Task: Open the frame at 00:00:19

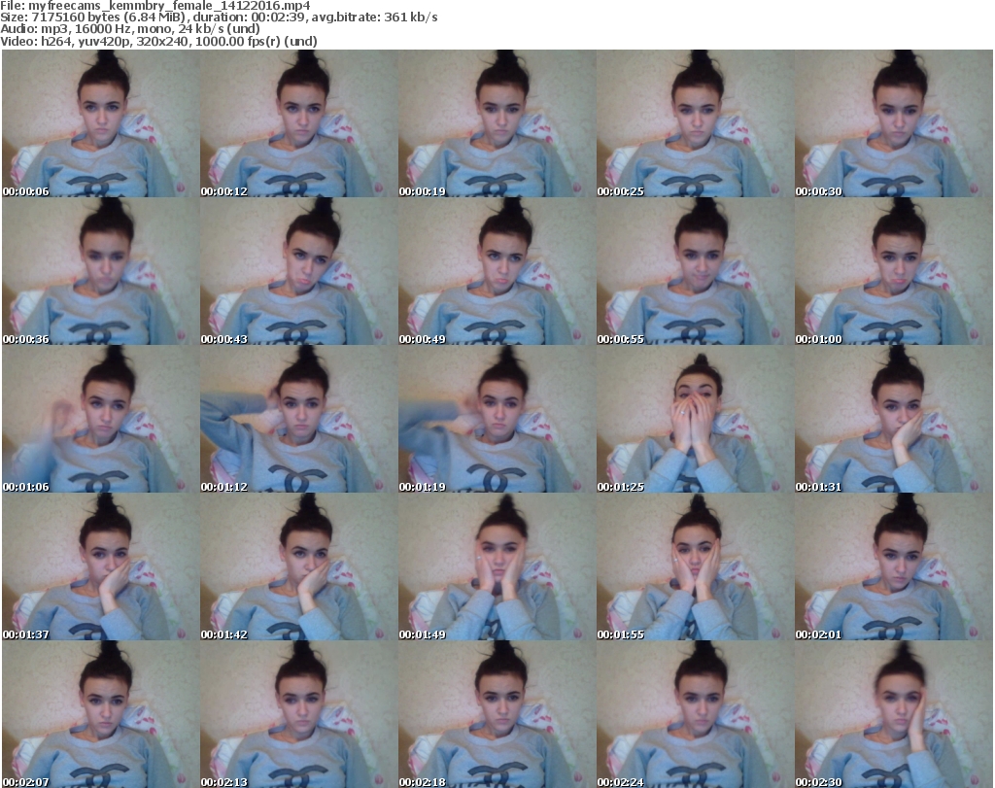Action: click(x=497, y=123)
